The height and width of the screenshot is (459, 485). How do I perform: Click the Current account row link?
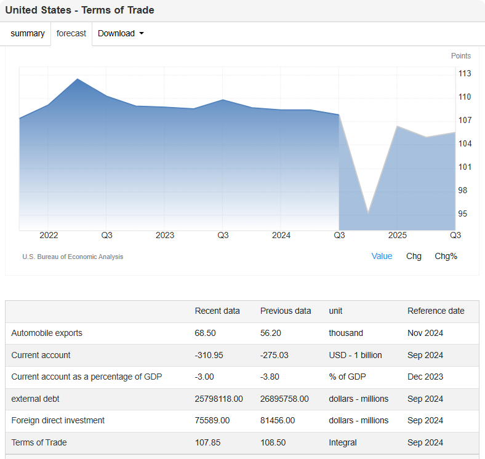click(41, 355)
